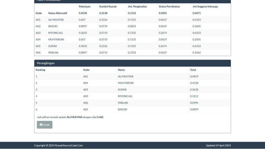Click MUHTARONI in the ranking table

(126, 83)
